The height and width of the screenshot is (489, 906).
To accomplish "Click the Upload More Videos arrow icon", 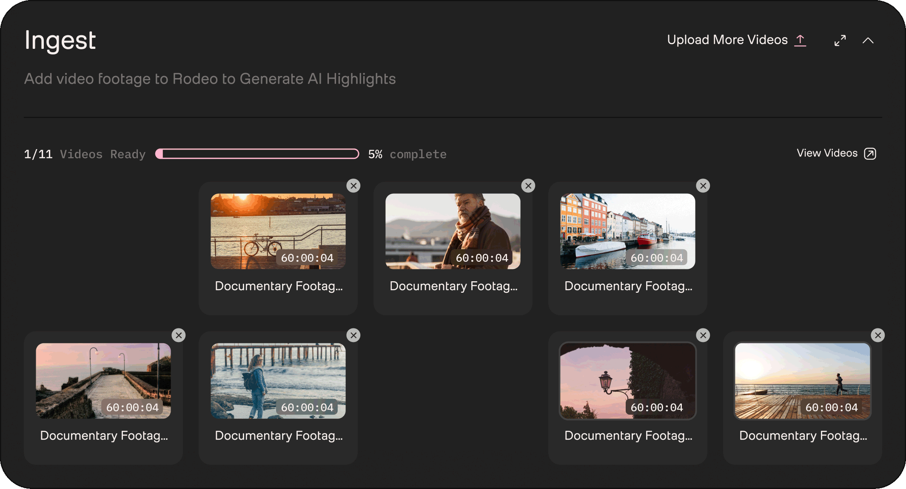I will click(800, 40).
